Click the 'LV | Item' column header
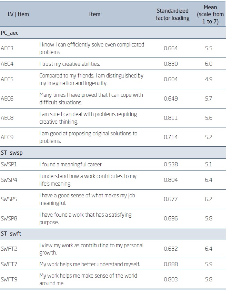Screen dimensions: 231x290 click(18, 14)
